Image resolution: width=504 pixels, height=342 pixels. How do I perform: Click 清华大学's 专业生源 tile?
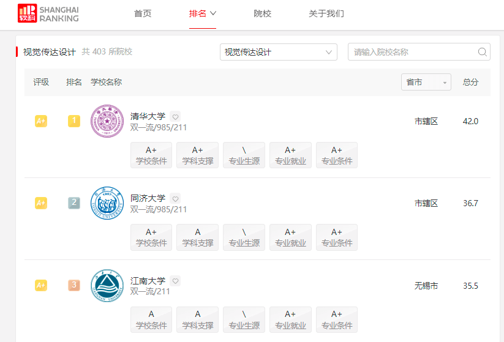[244, 155]
